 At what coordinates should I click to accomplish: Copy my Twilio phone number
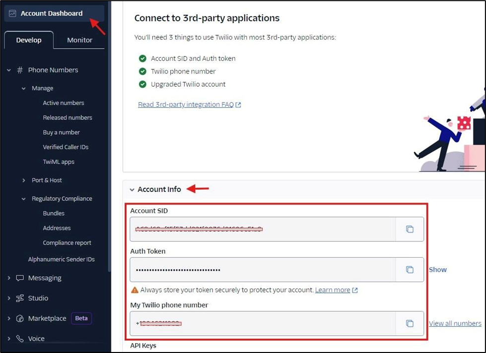[410, 323]
